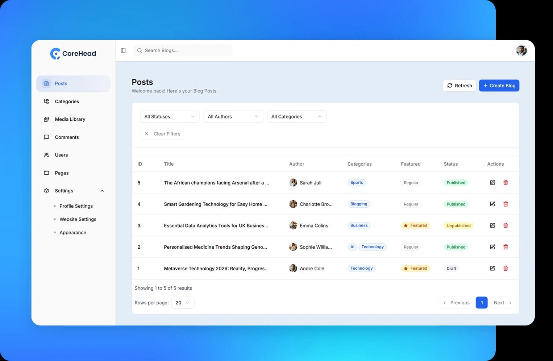Delete the Smart Gardening Technology post
Screen dimensions: 553x361
(x=506, y=204)
